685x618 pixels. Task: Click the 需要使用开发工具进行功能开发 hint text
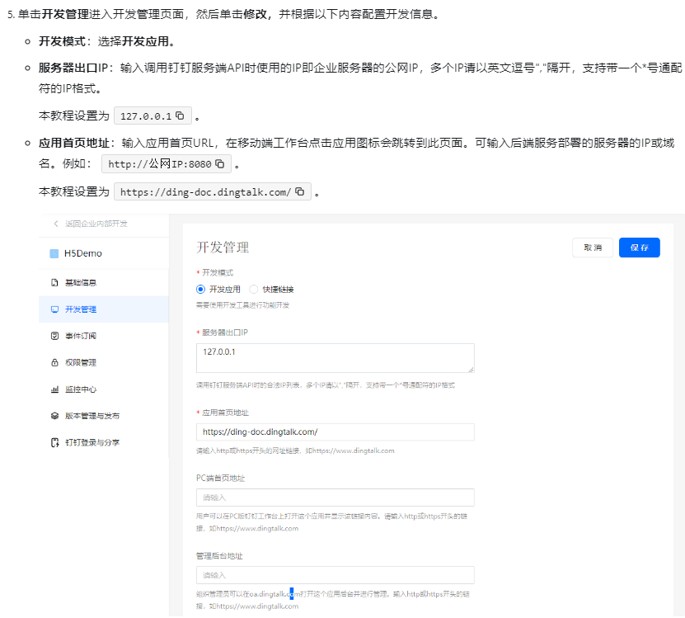243,305
